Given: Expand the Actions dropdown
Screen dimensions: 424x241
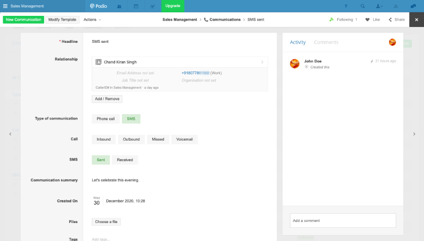Looking at the screenshot, I should click(92, 20).
